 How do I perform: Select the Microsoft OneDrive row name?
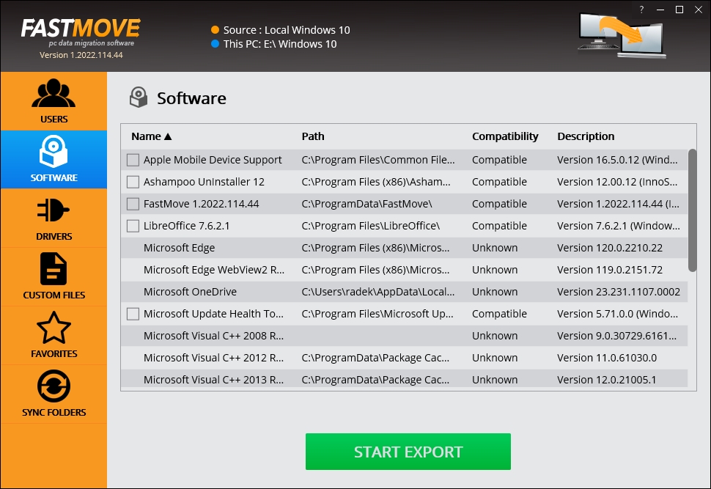pyautogui.click(x=190, y=292)
